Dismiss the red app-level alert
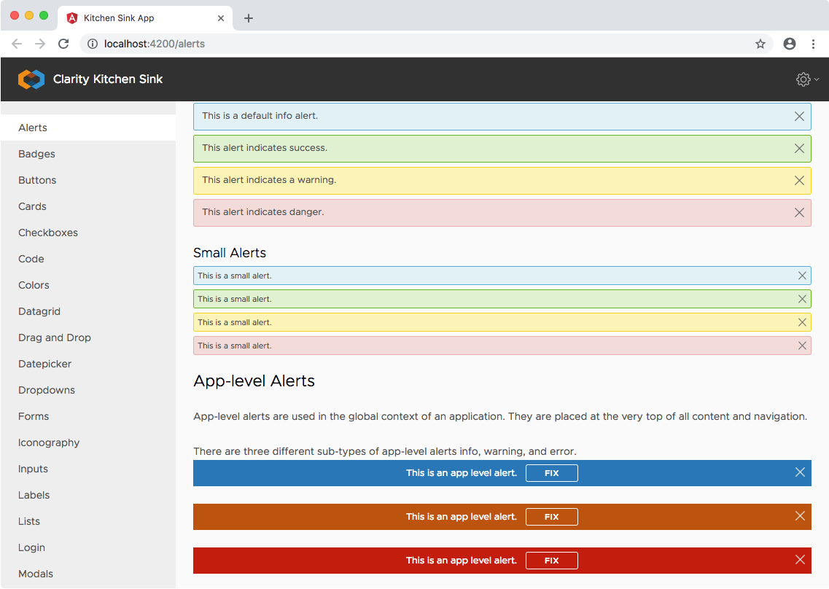829x589 pixels. [800, 560]
